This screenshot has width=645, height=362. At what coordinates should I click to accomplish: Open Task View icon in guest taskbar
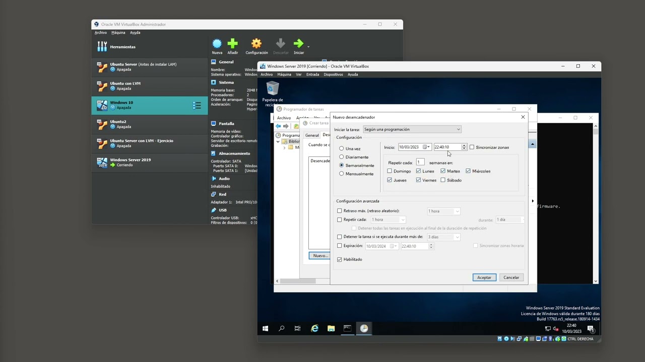[298, 329]
